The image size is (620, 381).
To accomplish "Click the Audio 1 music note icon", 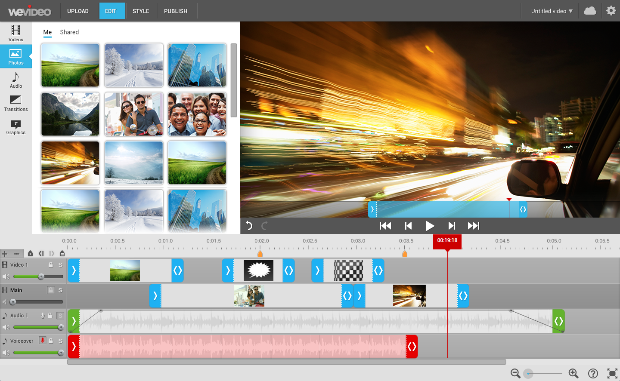I will (x=5, y=315).
